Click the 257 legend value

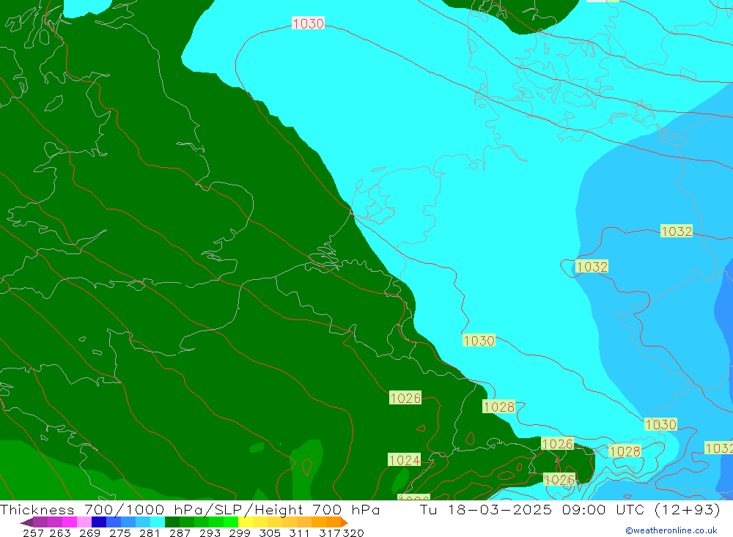coord(33,533)
